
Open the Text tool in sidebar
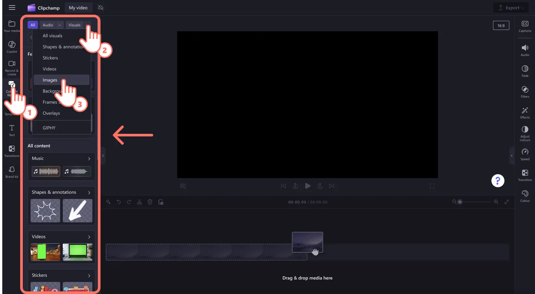pos(12,130)
